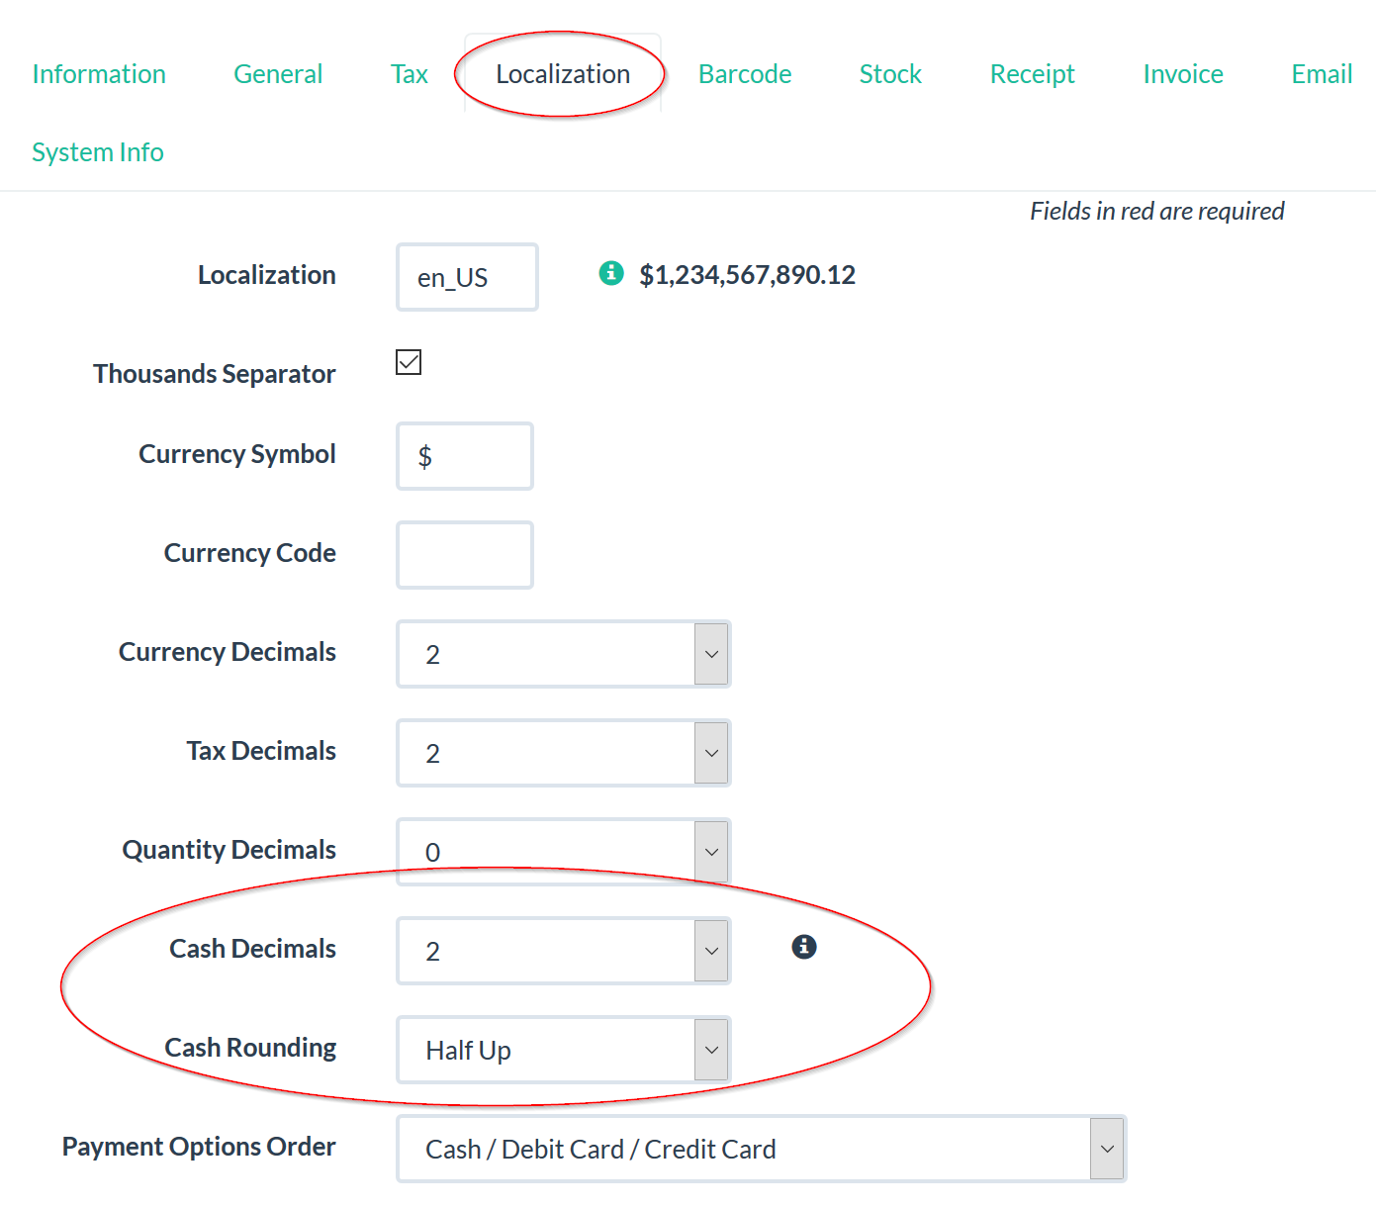Open the Currency Decimals dropdown
1376x1208 pixels.
tap(711, 654)
